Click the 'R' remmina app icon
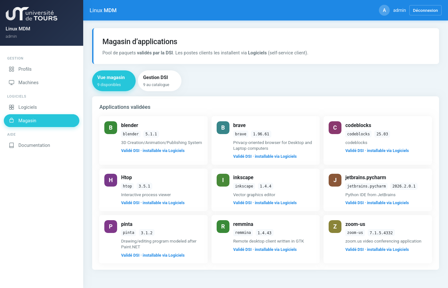 (x=223, y=227)
